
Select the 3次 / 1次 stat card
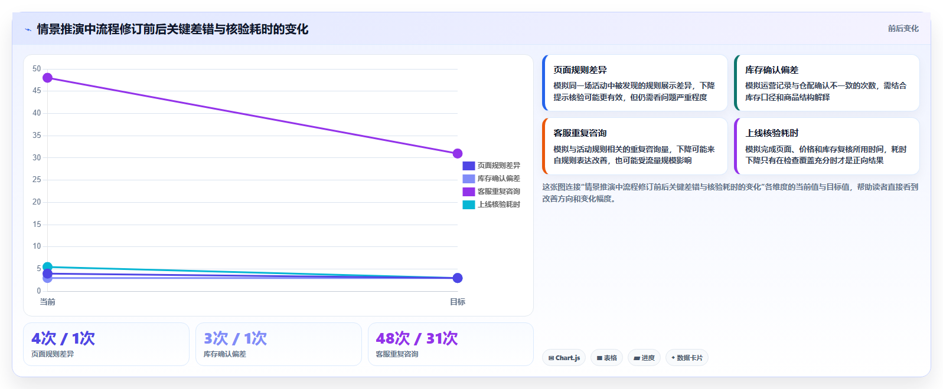279,344
